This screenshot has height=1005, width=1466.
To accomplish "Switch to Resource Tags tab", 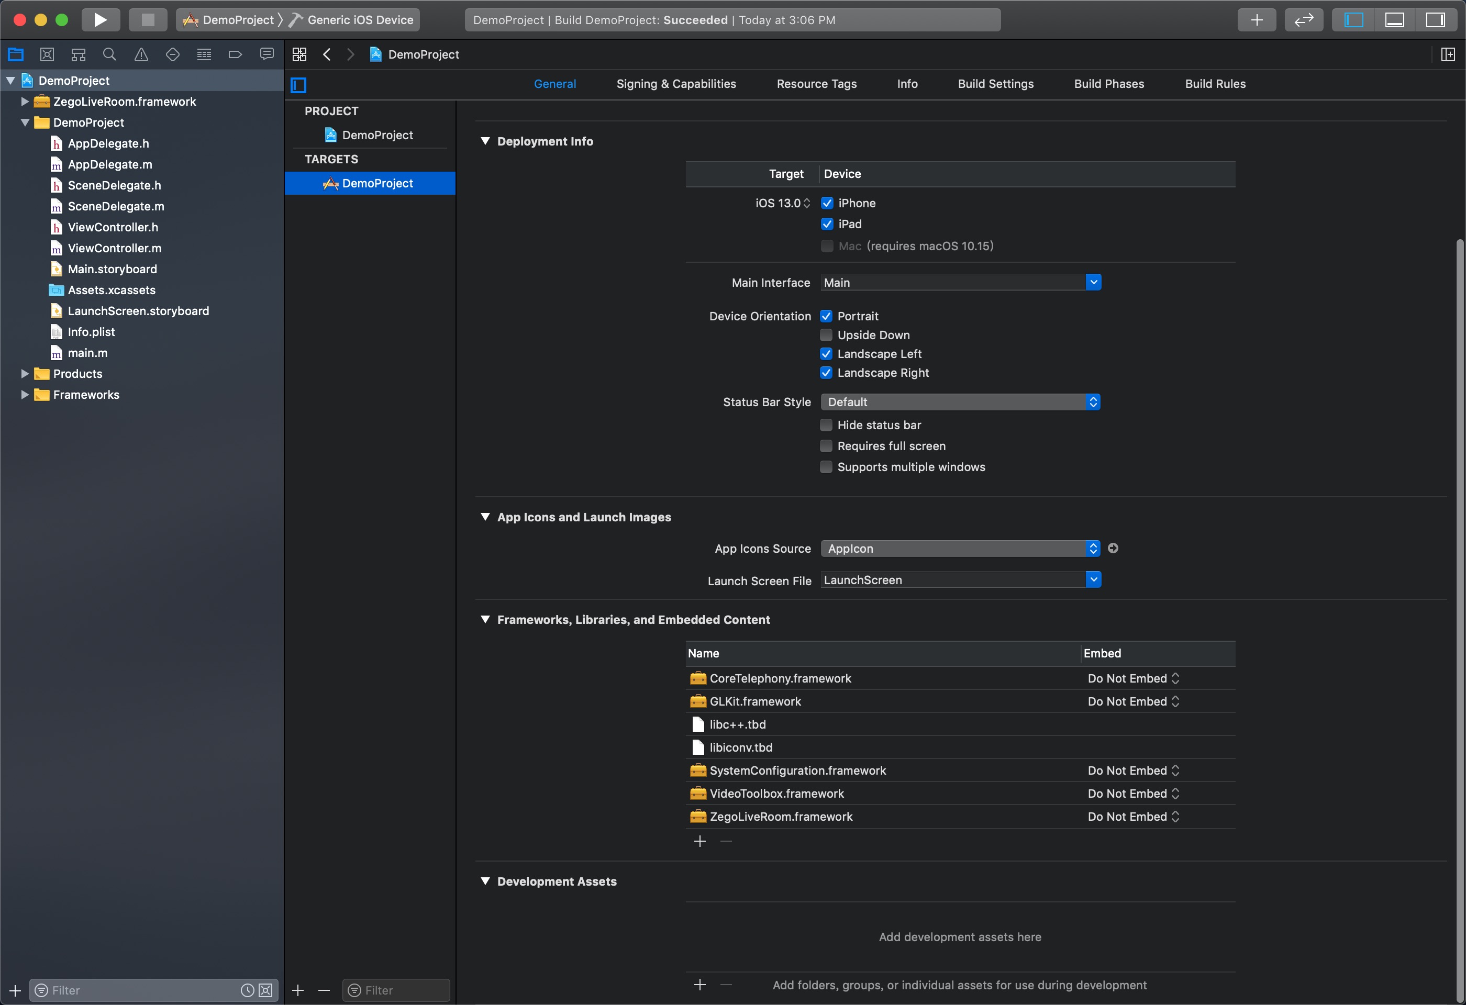I will coord(816,84).
